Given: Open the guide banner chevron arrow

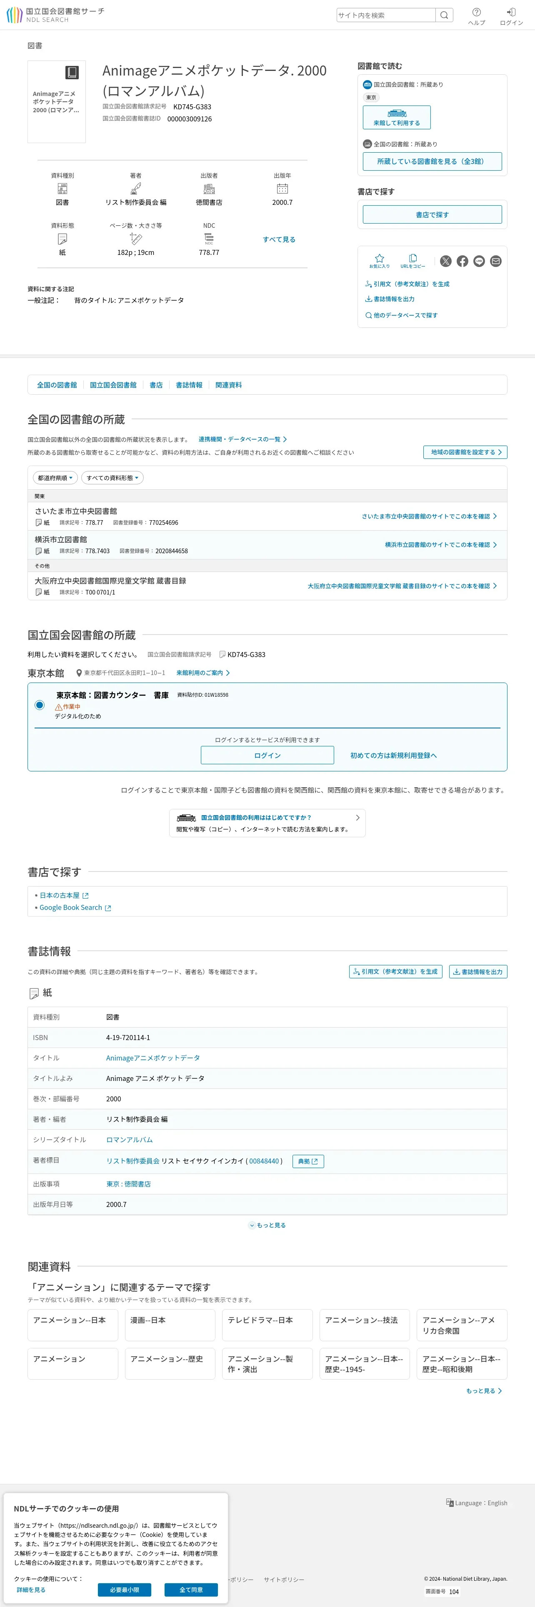Looking at the screenshot, I should [x=357, y=817].
